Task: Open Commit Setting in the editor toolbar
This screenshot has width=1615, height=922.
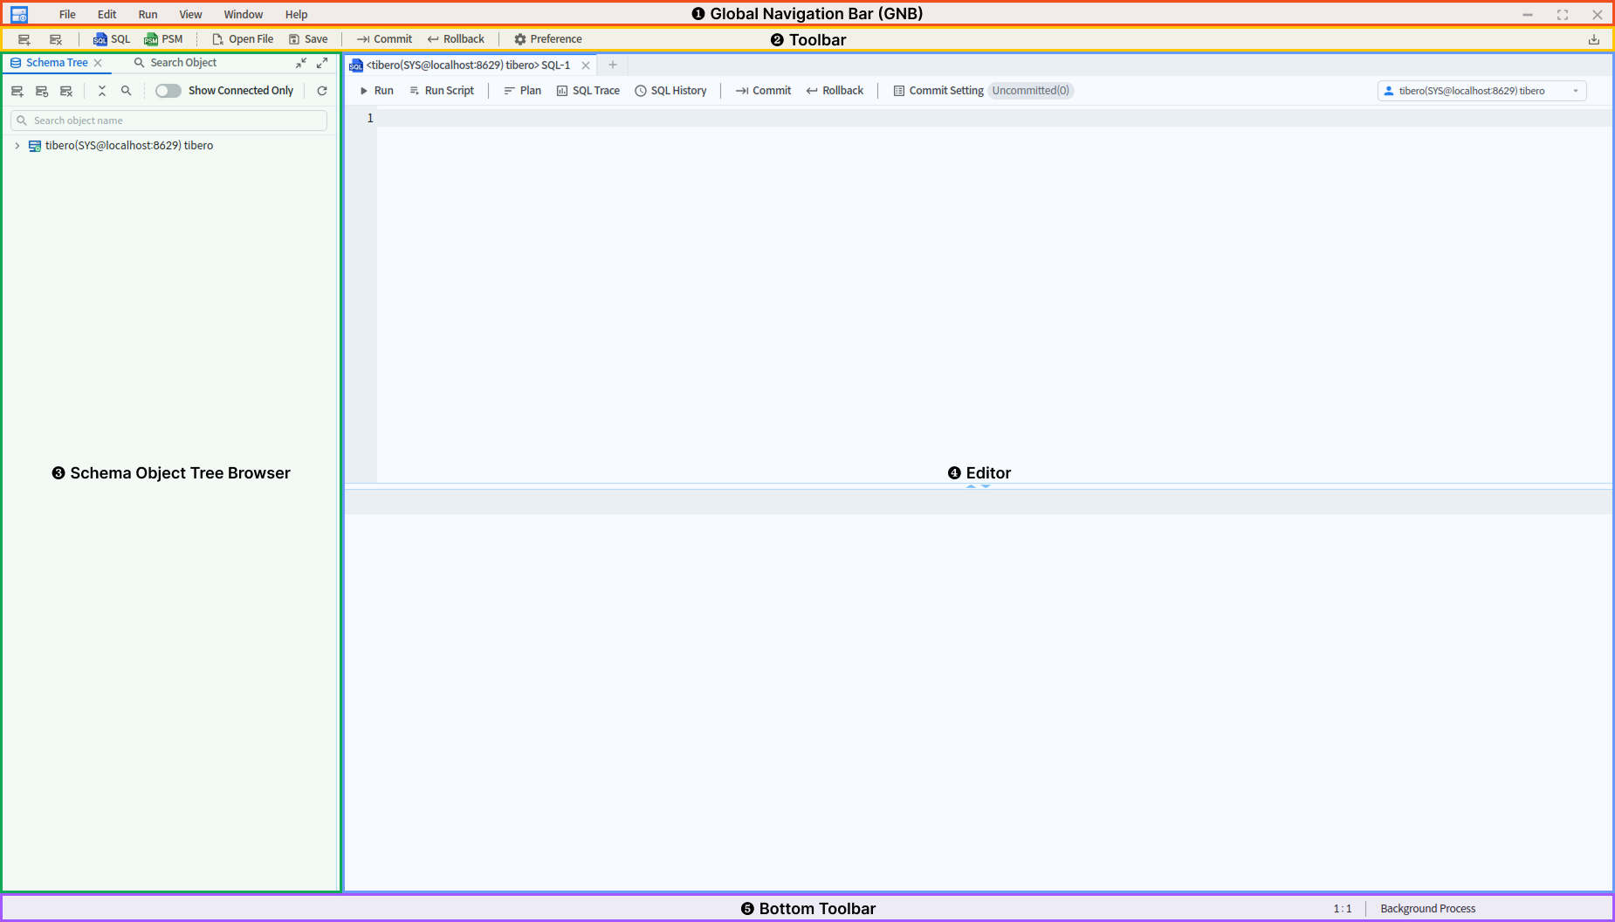Action: pyautogui.click(x=938, y=91)
